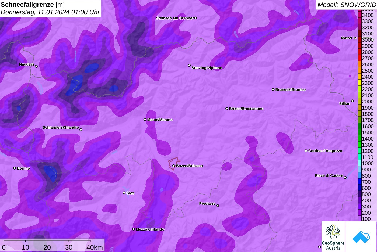This screenshot has width=377, height=252.
Task: Click the 100 m violet legend swatch
Action: 360,219
